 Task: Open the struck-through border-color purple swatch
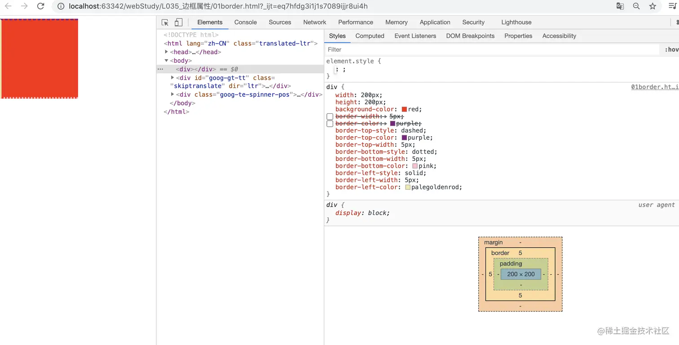[392, 124]
